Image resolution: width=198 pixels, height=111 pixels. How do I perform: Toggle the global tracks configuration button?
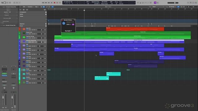(x=45, y=10)
